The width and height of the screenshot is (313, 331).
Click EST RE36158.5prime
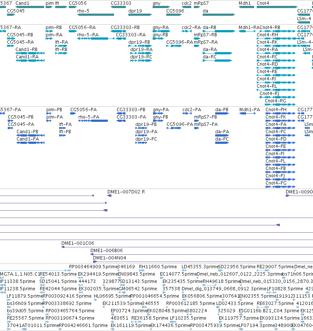(x=150, y=318)
